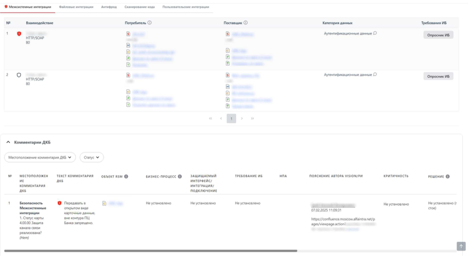
Task: Click the S icon in row 2 Поставщик column
Action: tap(227, 75)
